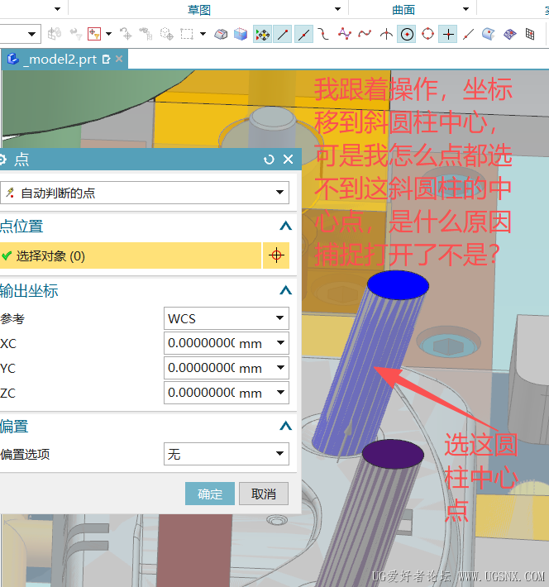549x587 pixels.
Task: Click the 取消 button
Action: click(264, 494)
